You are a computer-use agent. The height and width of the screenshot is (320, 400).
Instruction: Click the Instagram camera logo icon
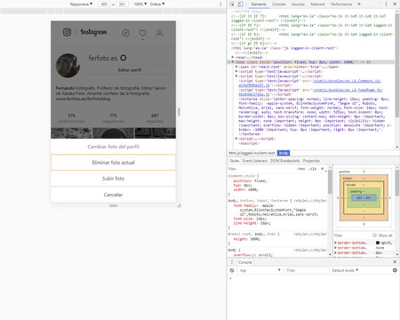point(67,32)
